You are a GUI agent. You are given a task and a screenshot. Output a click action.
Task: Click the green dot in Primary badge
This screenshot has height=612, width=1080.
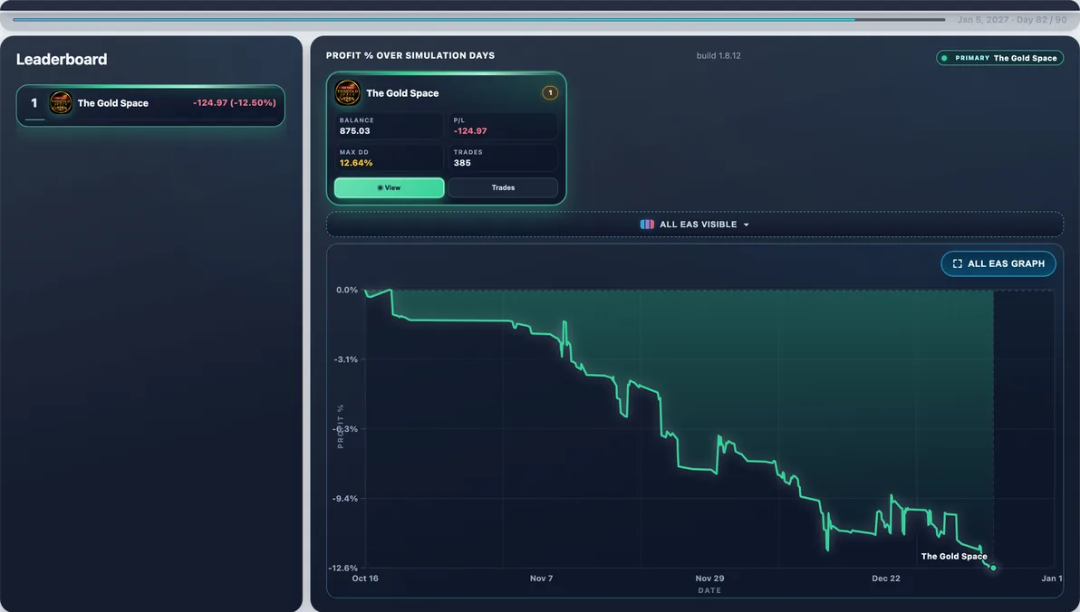(x=944, y=59)
